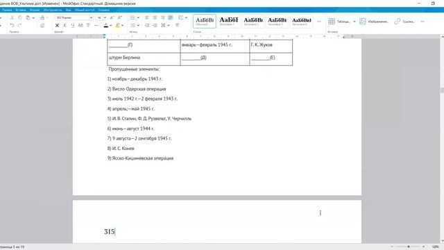Click the Paste clipboard icon
The image size is (444, 250).
point(28,17)
